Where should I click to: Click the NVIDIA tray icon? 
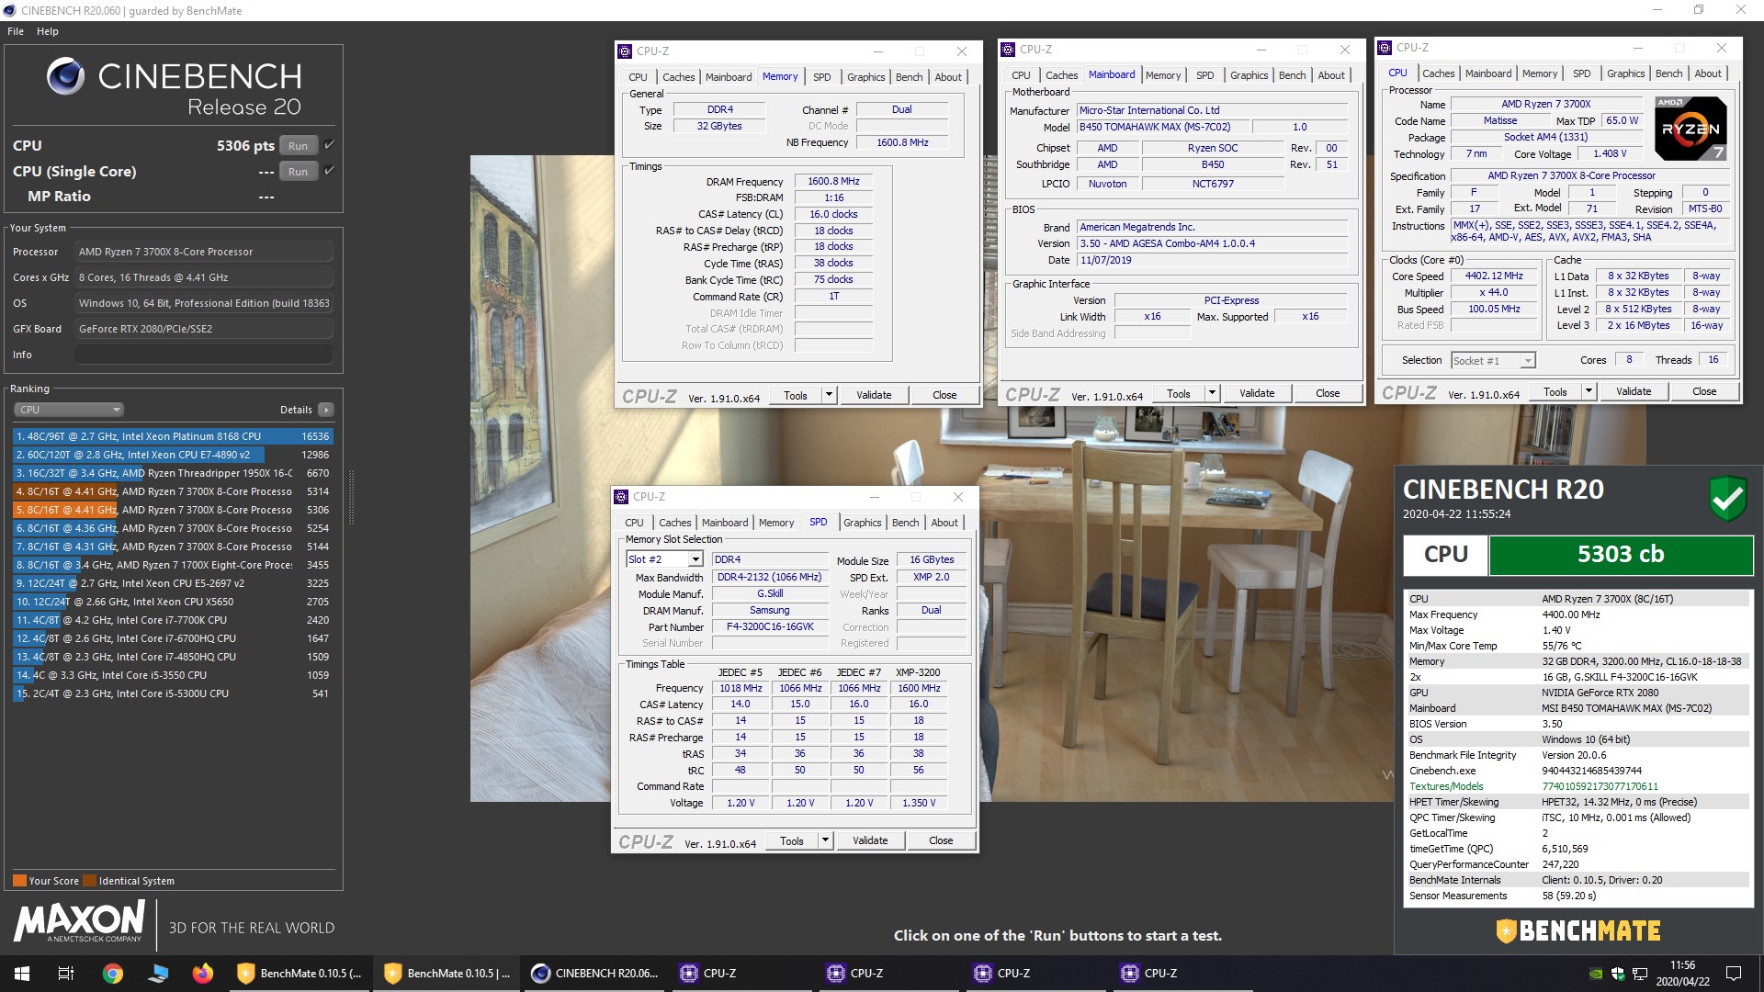click(x=1597, y=974)
